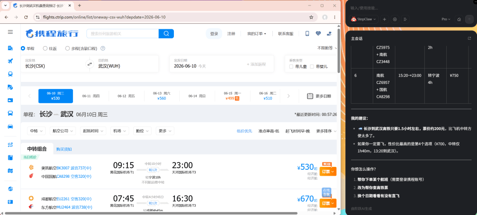Open the bus tickets sidebar icon
477x215 pixels.
(x=10, y=113)
